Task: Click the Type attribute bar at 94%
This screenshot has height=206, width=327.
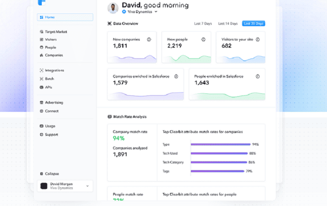Action: [221, 144]
